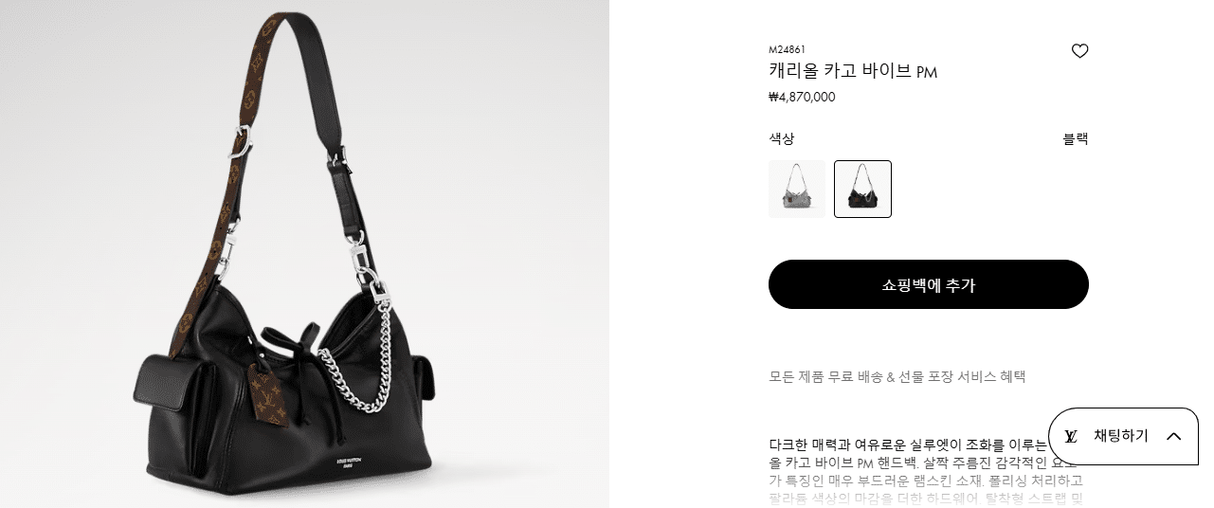Add the bag to wishlist with heart icon

[1079, 51]
